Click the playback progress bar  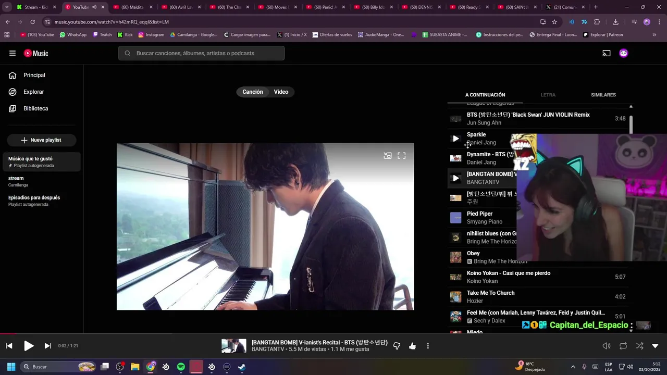[x=333, y=334]
